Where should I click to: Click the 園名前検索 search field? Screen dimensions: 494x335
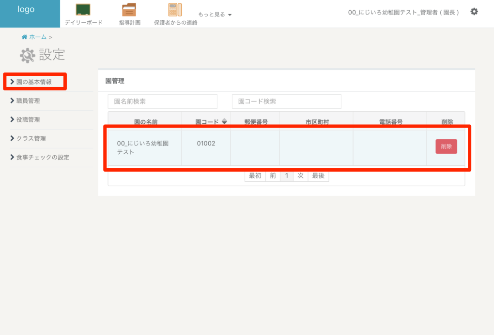pyautogui.click(x=162, y=102)
